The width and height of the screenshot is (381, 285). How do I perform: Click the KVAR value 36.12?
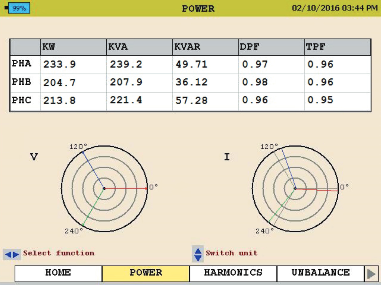coord(192,82)
